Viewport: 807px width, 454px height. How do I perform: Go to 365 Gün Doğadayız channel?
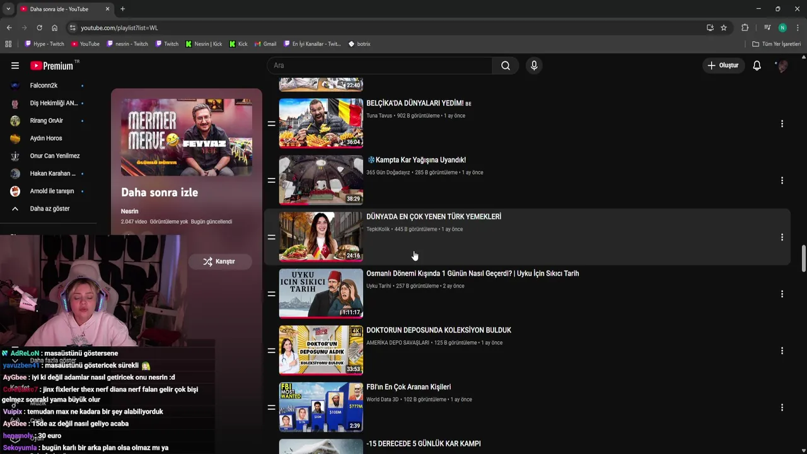tap(388, 173)
